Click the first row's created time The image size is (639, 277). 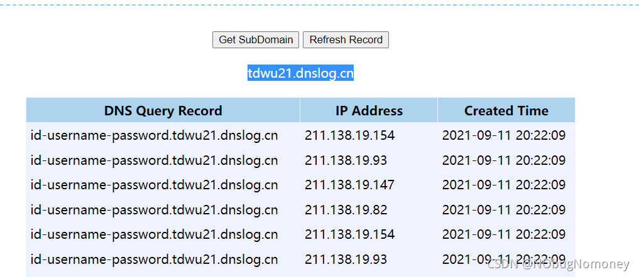(504, 135)
